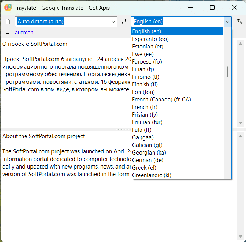The width and height of the screenshot is (246, 242).
Task: Click the Trayslate app icon in title bar
Action: pyautogui.click(x=8, y=8)
